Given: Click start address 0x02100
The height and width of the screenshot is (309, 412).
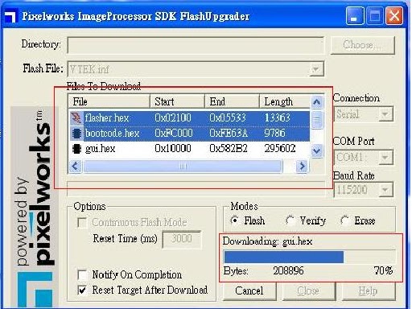Looking at the screenshot, I should (173, 118).
